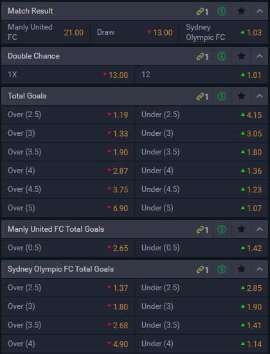Favorite the Total Goals market with the star
This screenshot has width=270, height=354.
[x=241, y=96]
